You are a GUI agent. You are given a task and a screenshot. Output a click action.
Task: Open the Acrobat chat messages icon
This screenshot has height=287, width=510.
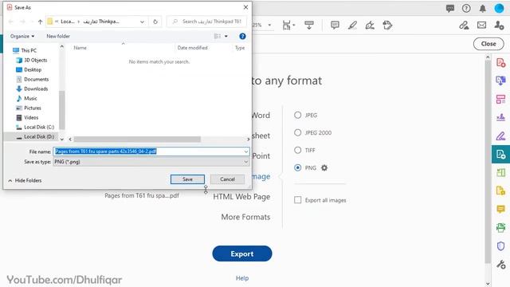(449, 9)
